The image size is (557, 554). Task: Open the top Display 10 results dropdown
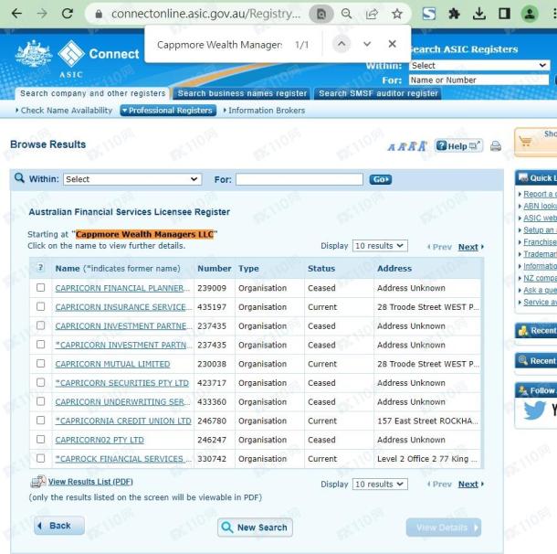380,246
